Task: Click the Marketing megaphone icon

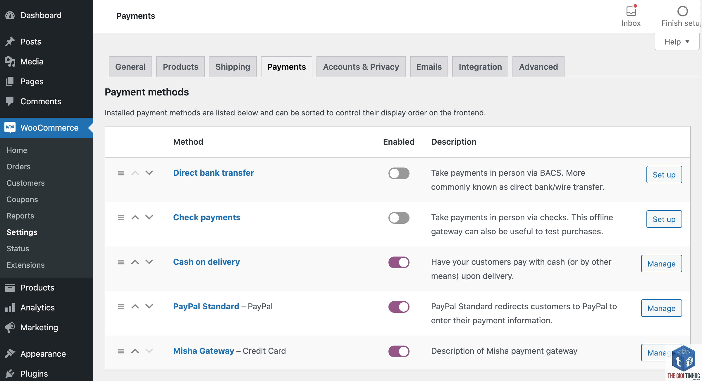Action: pos(10,327)
